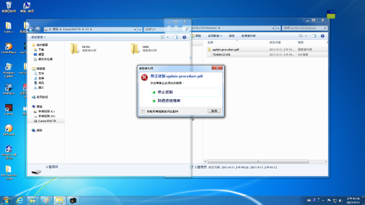Click the search box in CF window
This screenshot has width=365, height=205.
pyautogui.click(x=166, y=30)
